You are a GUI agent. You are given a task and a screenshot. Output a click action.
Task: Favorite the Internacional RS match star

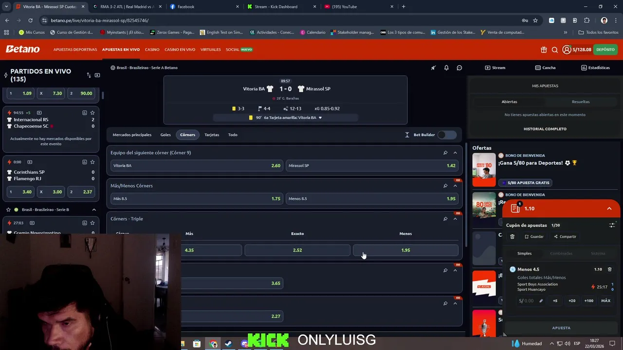(92, 113)
